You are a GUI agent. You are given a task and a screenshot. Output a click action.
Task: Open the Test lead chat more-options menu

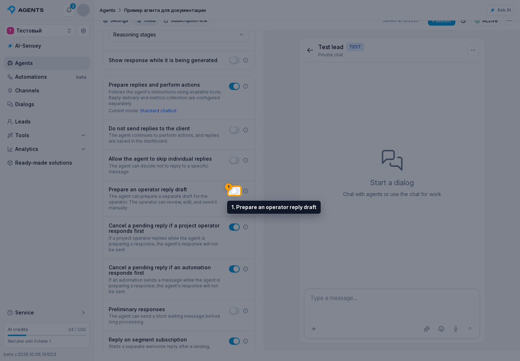coord(473,50)
